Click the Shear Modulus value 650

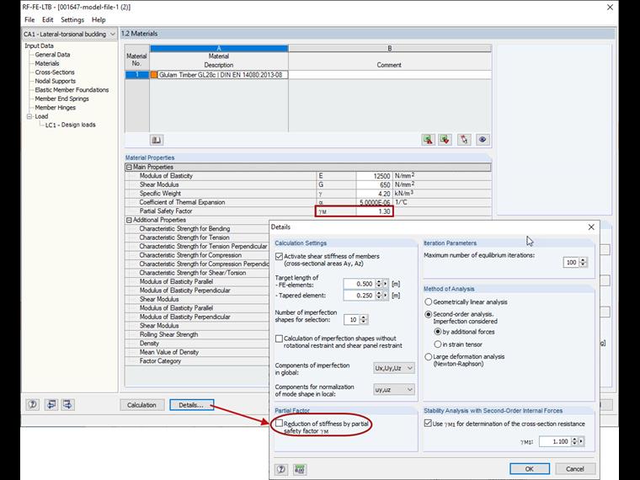tap(374, 185)
